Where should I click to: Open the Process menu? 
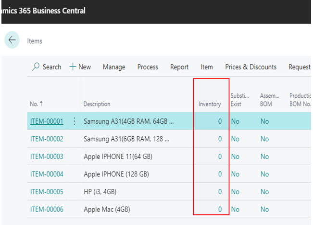(x=148, y=67)
